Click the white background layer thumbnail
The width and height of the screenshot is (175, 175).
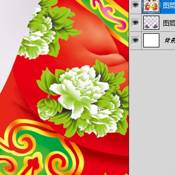point(151,40)
